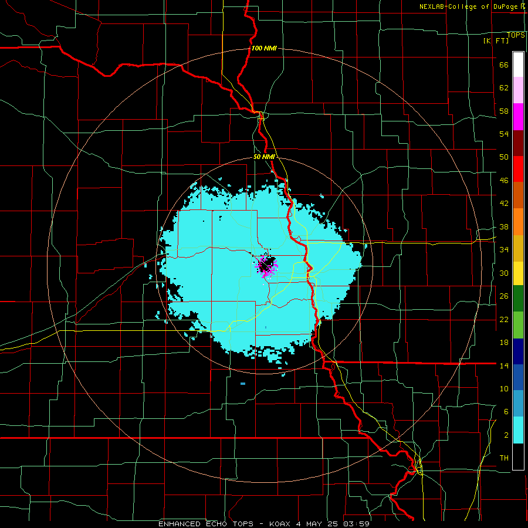Click the 58 legend value
Viewport: 528px width, 528px height.
click(504, 111)
